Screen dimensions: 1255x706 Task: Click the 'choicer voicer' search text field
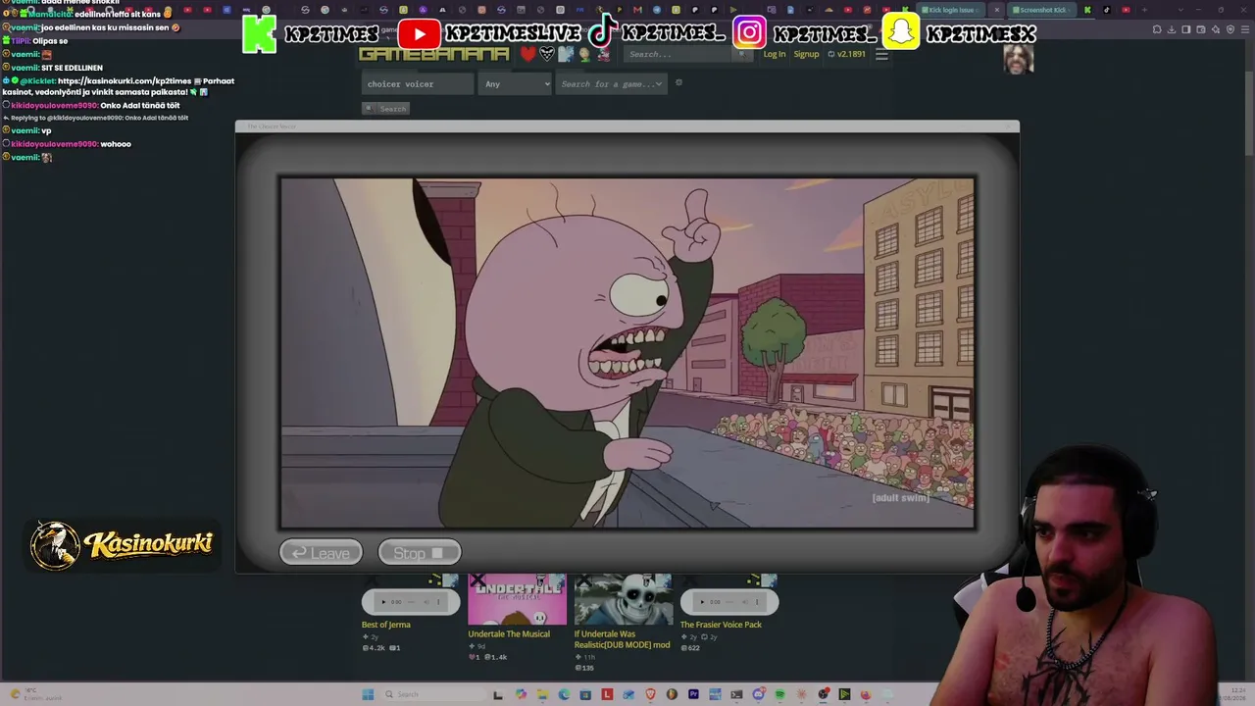click(x=418, y=84)
